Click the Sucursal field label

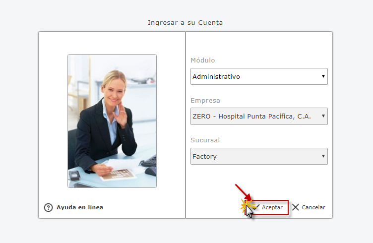point(205,140)
